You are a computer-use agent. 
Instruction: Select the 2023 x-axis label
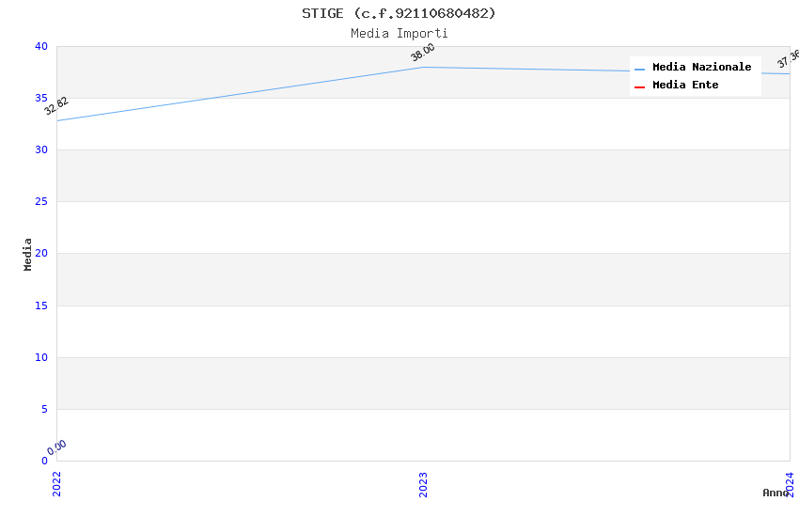423,483
